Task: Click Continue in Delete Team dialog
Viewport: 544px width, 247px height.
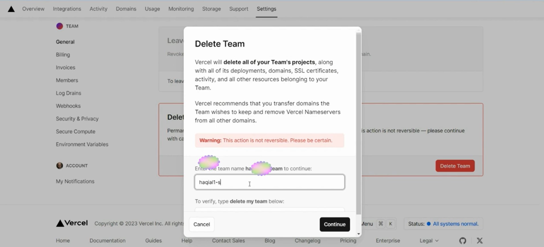Action: pos(335,224)
